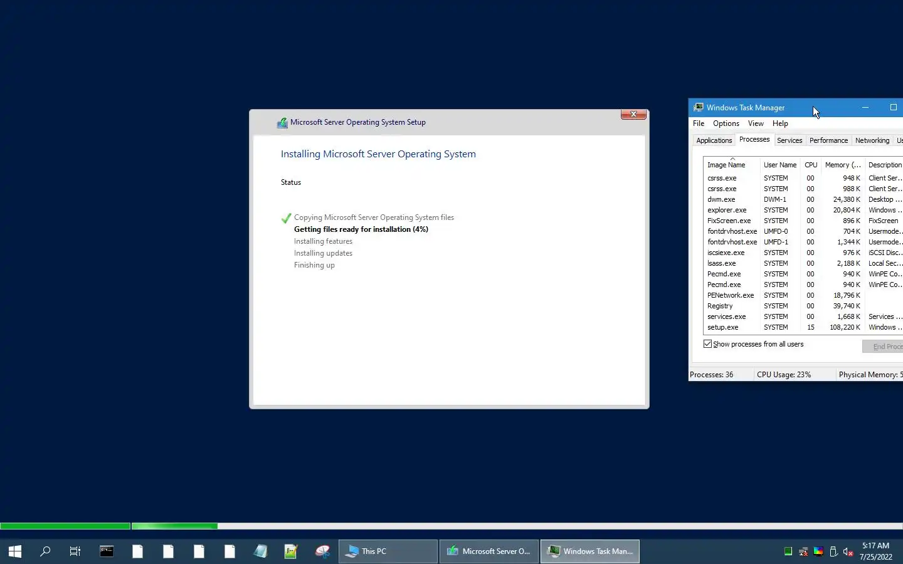Click the taskbar search magnifier icon

45,551
